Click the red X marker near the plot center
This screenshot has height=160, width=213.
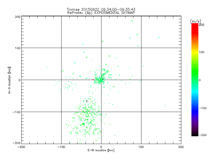[93, 79]
